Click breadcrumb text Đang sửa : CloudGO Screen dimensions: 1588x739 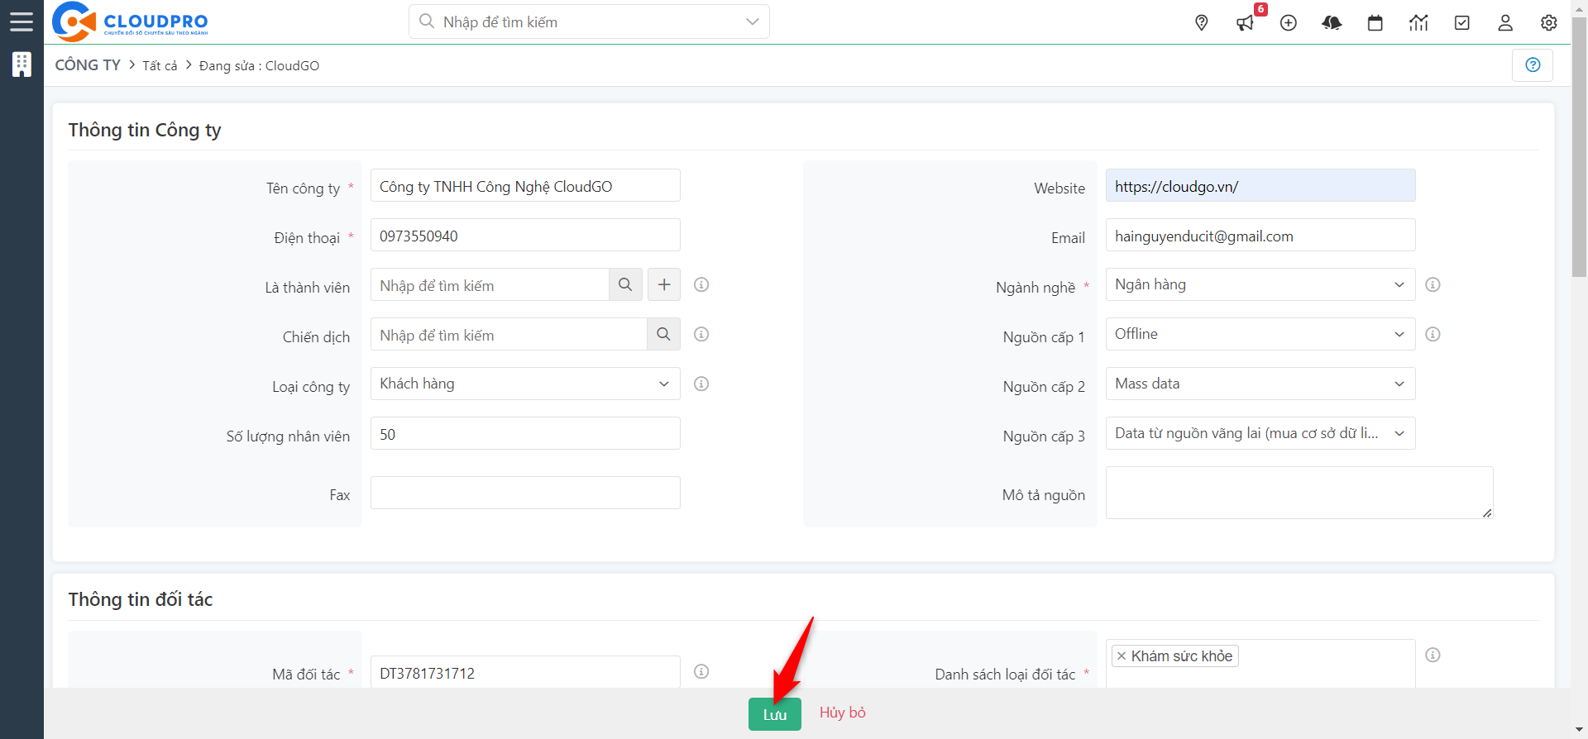coord(259,65)
